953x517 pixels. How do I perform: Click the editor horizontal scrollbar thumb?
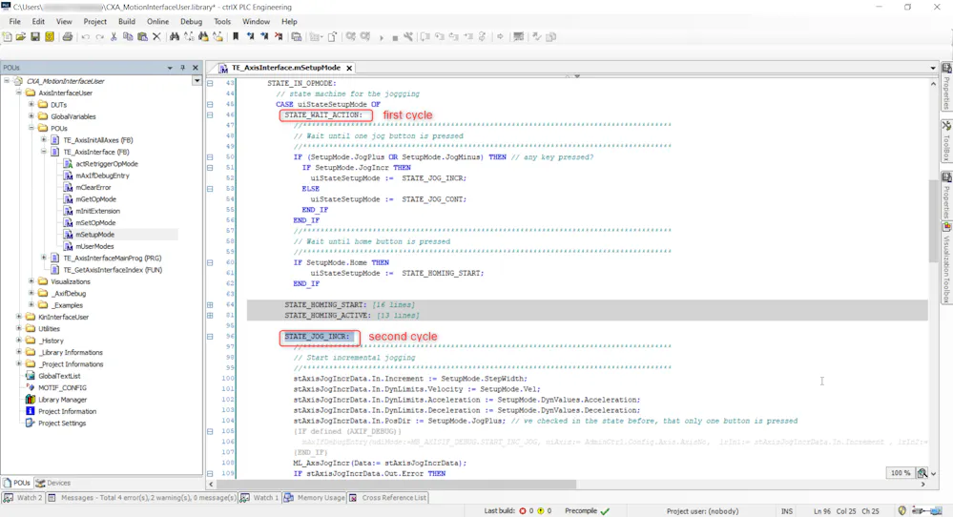[x=396, y=485]
